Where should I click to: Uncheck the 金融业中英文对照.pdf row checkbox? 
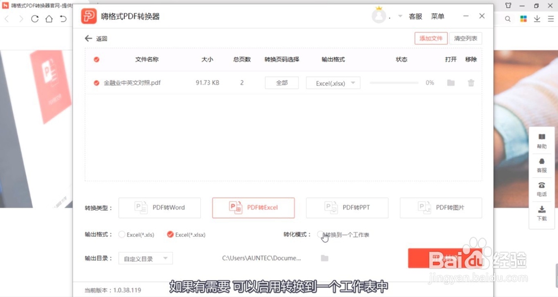click(x=97, y=83)
